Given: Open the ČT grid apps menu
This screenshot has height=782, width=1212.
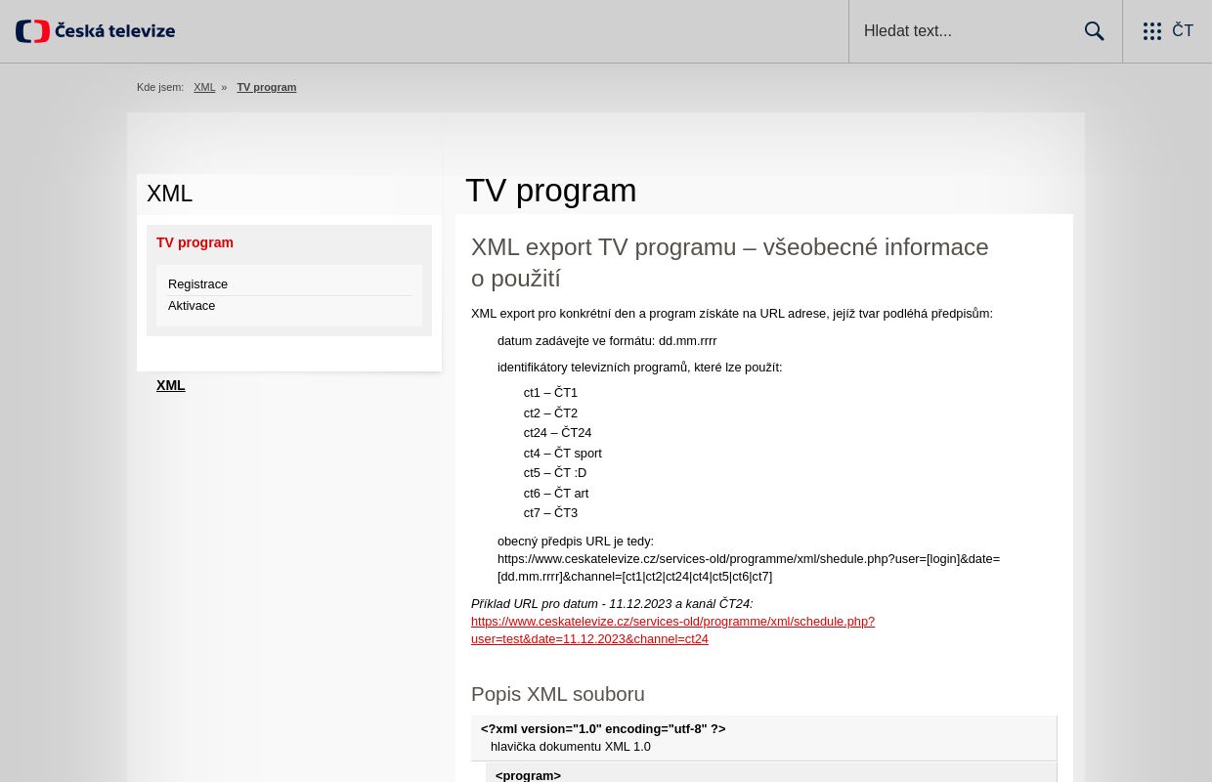Looking at the screenshot, I should 1168,31.
